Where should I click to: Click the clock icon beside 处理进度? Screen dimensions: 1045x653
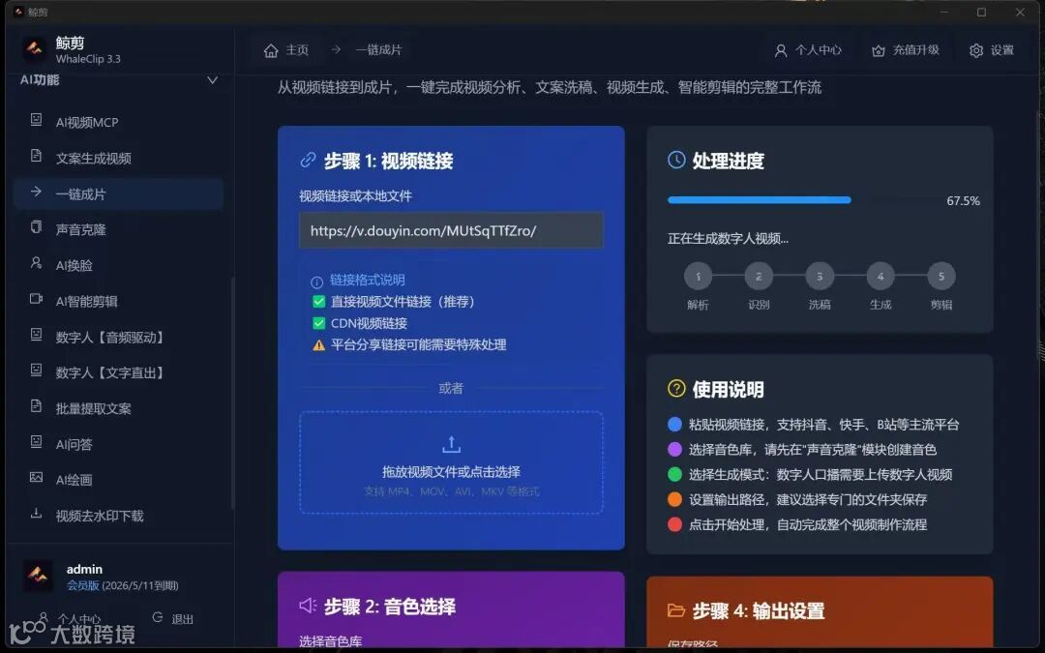(676, 160)
